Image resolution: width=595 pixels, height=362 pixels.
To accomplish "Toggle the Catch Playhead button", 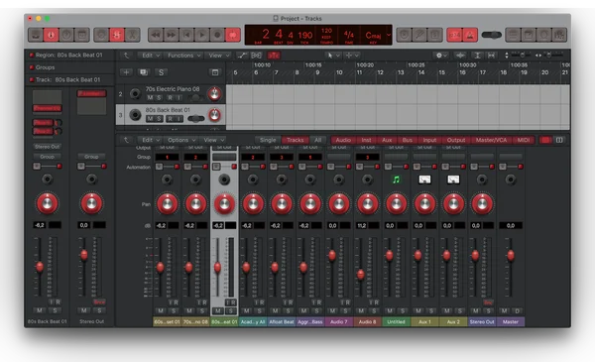I will click(x=274, y=56).
